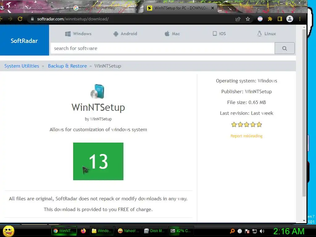Open the iOS category
The height and width of the screenshot is (237, 316).
coord(219,34)
